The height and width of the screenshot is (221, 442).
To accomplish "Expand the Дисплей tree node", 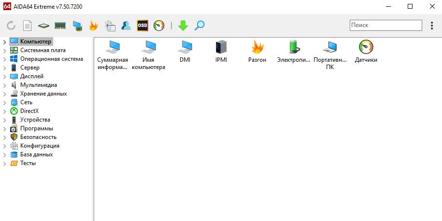I will pyautogui.click(x=4, y=77).
